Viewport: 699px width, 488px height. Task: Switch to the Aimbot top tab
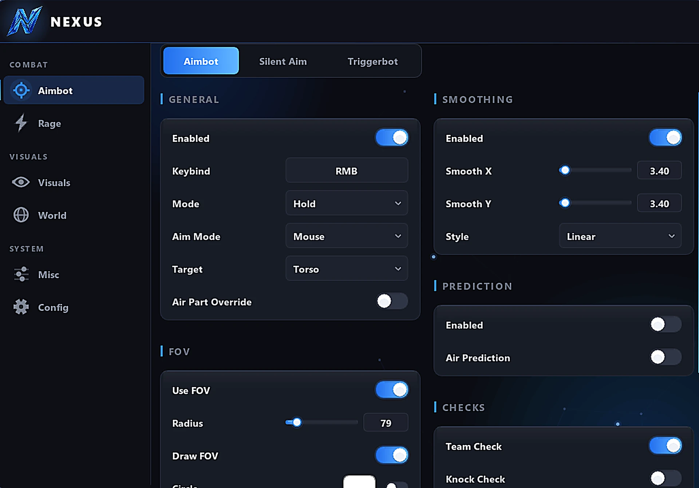(201, 61)
